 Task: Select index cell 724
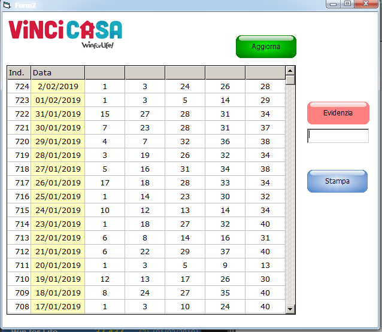[19, 87]
